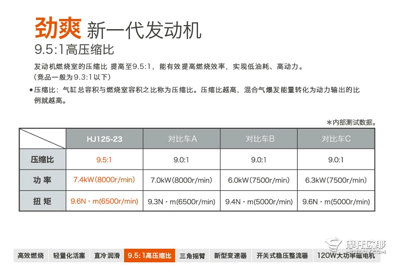
Task: Click the 9.6N·m(5000r/min) cell under 对比车C
Action: click(336, 201)
